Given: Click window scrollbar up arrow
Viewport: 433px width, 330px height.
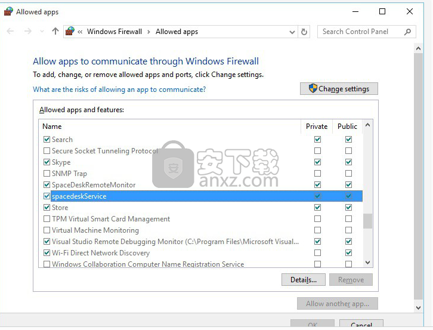Looking at the screenshot, I should (x=418, y=49).
